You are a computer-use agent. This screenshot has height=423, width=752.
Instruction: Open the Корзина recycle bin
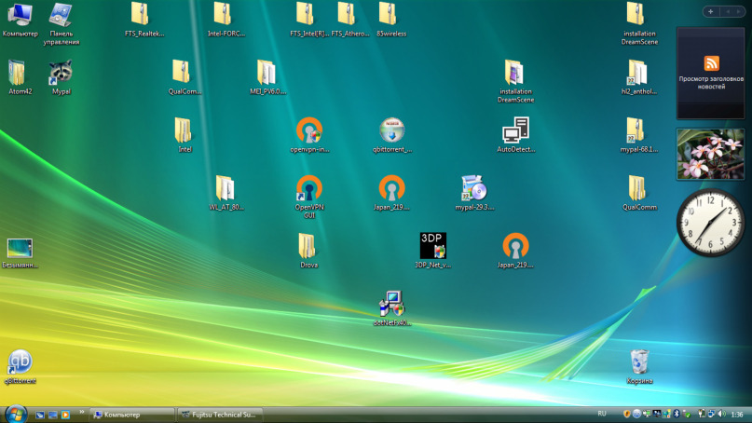coord(639,363)
